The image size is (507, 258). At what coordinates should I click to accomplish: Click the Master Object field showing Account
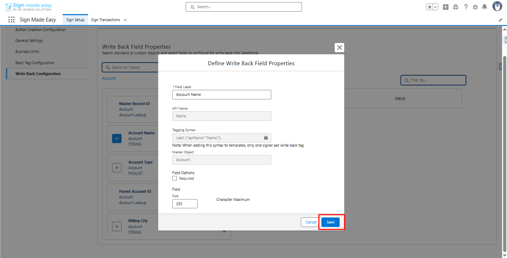[x=222, y=160]
